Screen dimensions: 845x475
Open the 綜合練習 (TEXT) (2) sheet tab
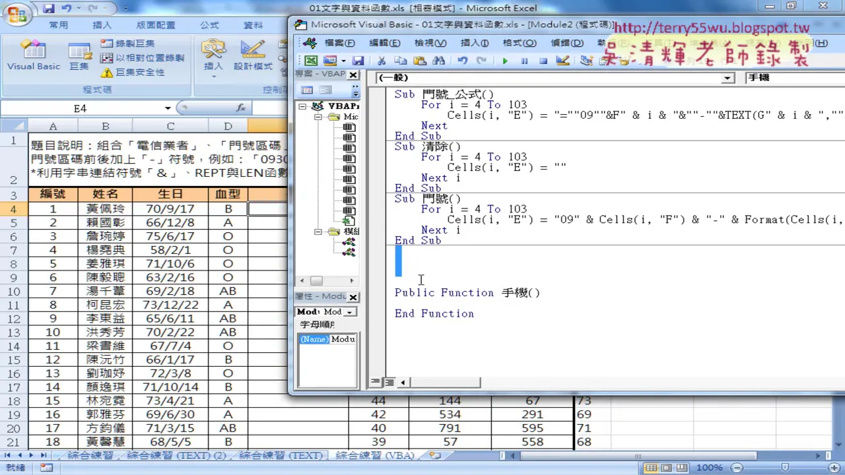[x=176, y=455]
